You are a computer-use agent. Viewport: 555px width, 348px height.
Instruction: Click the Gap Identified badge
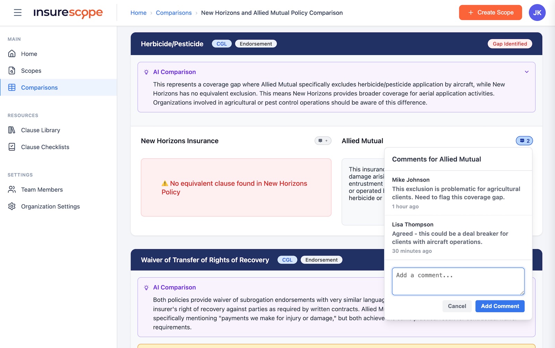510,44
